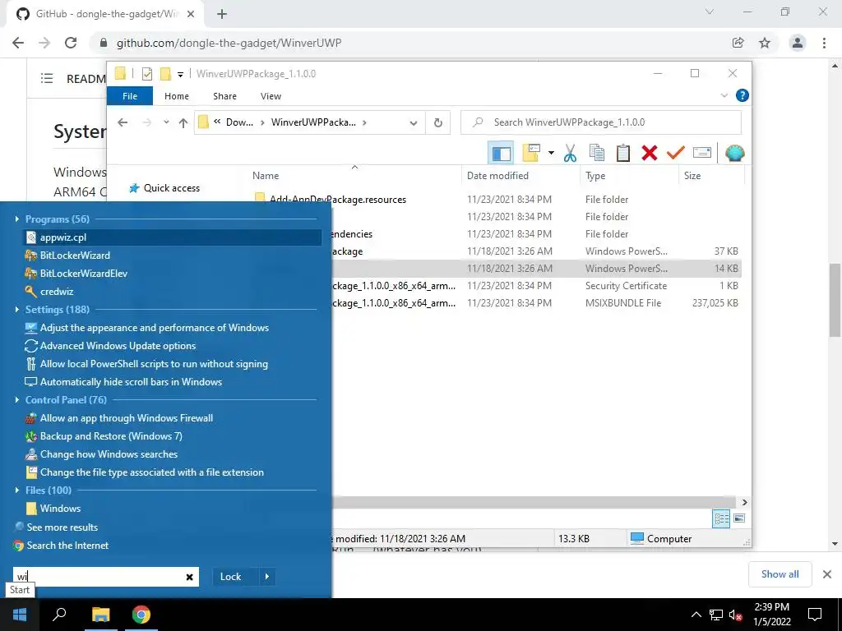Collapse the Control Panel (76) results group

coord(17,400)
